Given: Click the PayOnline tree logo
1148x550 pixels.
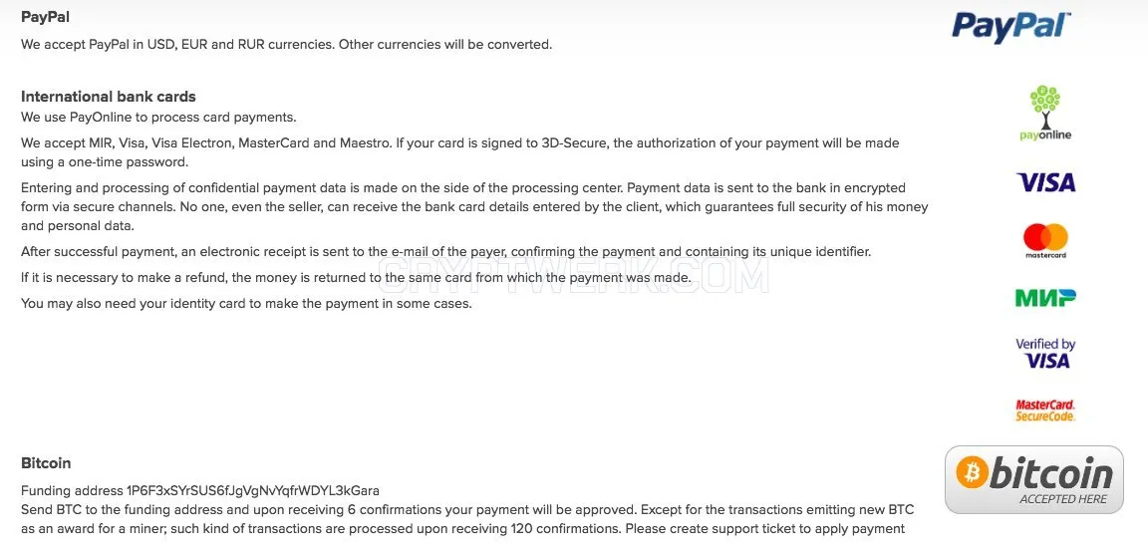Looking at the screenshot, I should 1045,113.
